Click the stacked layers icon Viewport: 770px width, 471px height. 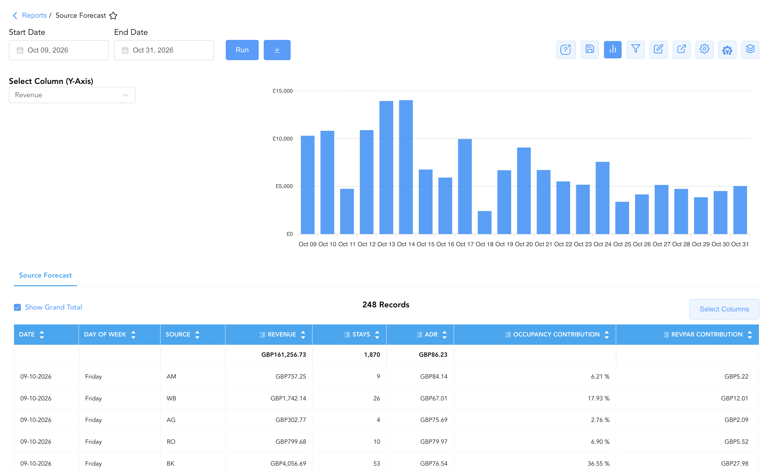(750, 50)
